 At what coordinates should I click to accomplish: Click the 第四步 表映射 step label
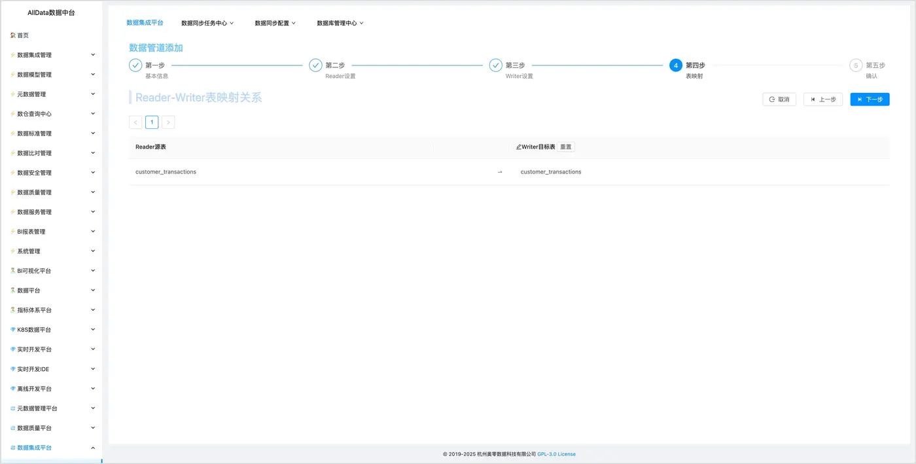[x=696, y=70]
